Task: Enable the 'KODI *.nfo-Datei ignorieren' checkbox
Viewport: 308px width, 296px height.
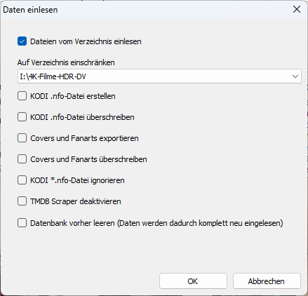Action: pyautogui.click(x=22, y=180)
